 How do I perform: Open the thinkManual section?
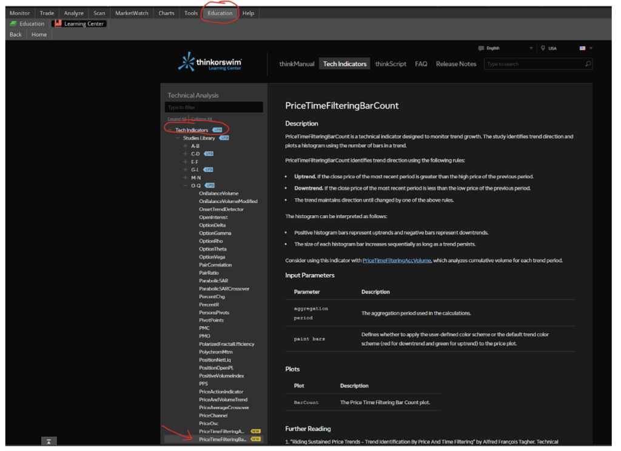pos(297,64)
